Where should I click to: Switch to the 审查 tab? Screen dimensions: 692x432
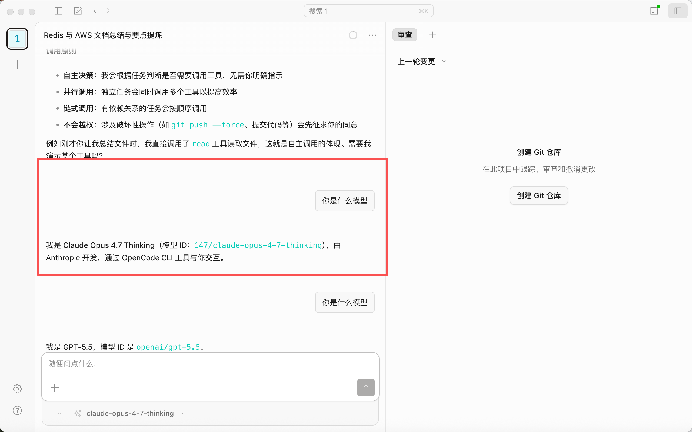[405, 35]
